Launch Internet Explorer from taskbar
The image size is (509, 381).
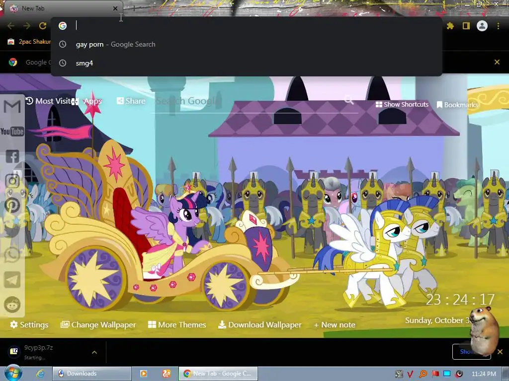[40, 374]
